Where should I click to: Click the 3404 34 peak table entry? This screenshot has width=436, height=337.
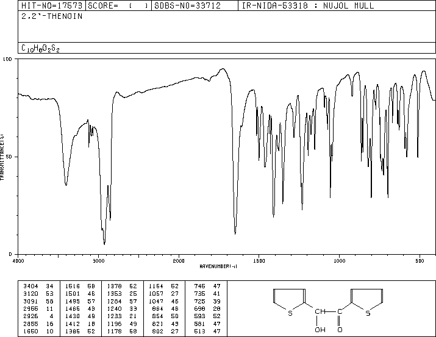click(x=38, y=286)
